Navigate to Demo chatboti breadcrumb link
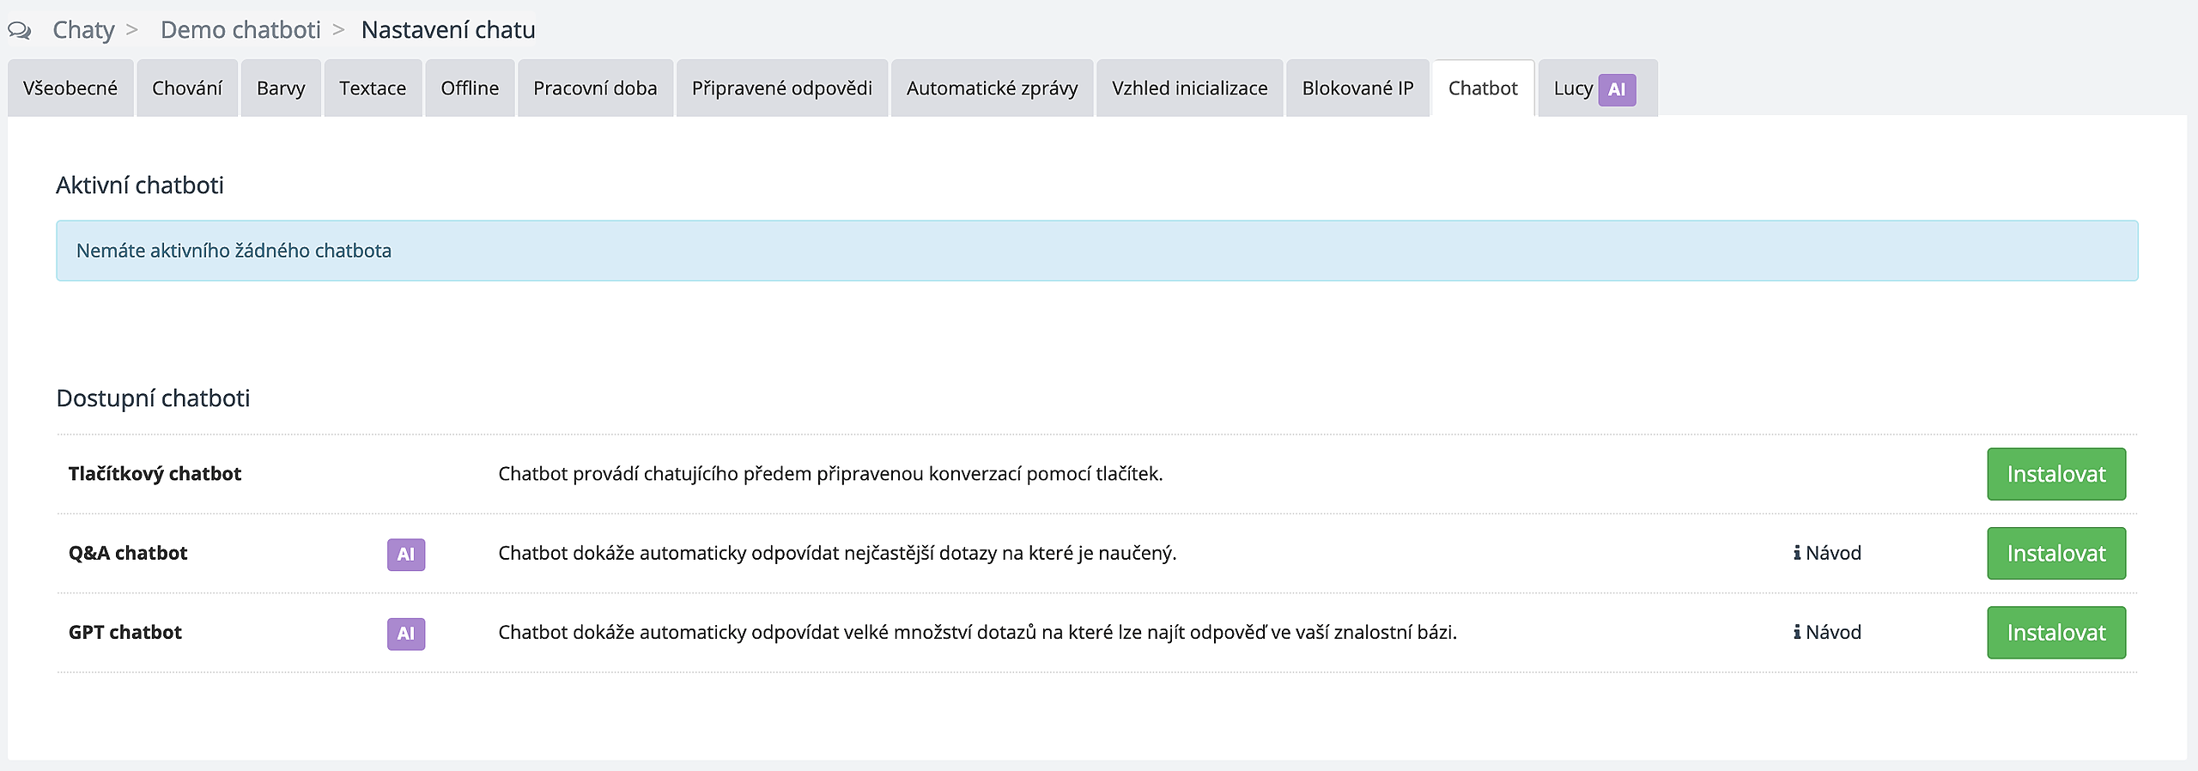 tap(240, 30)
